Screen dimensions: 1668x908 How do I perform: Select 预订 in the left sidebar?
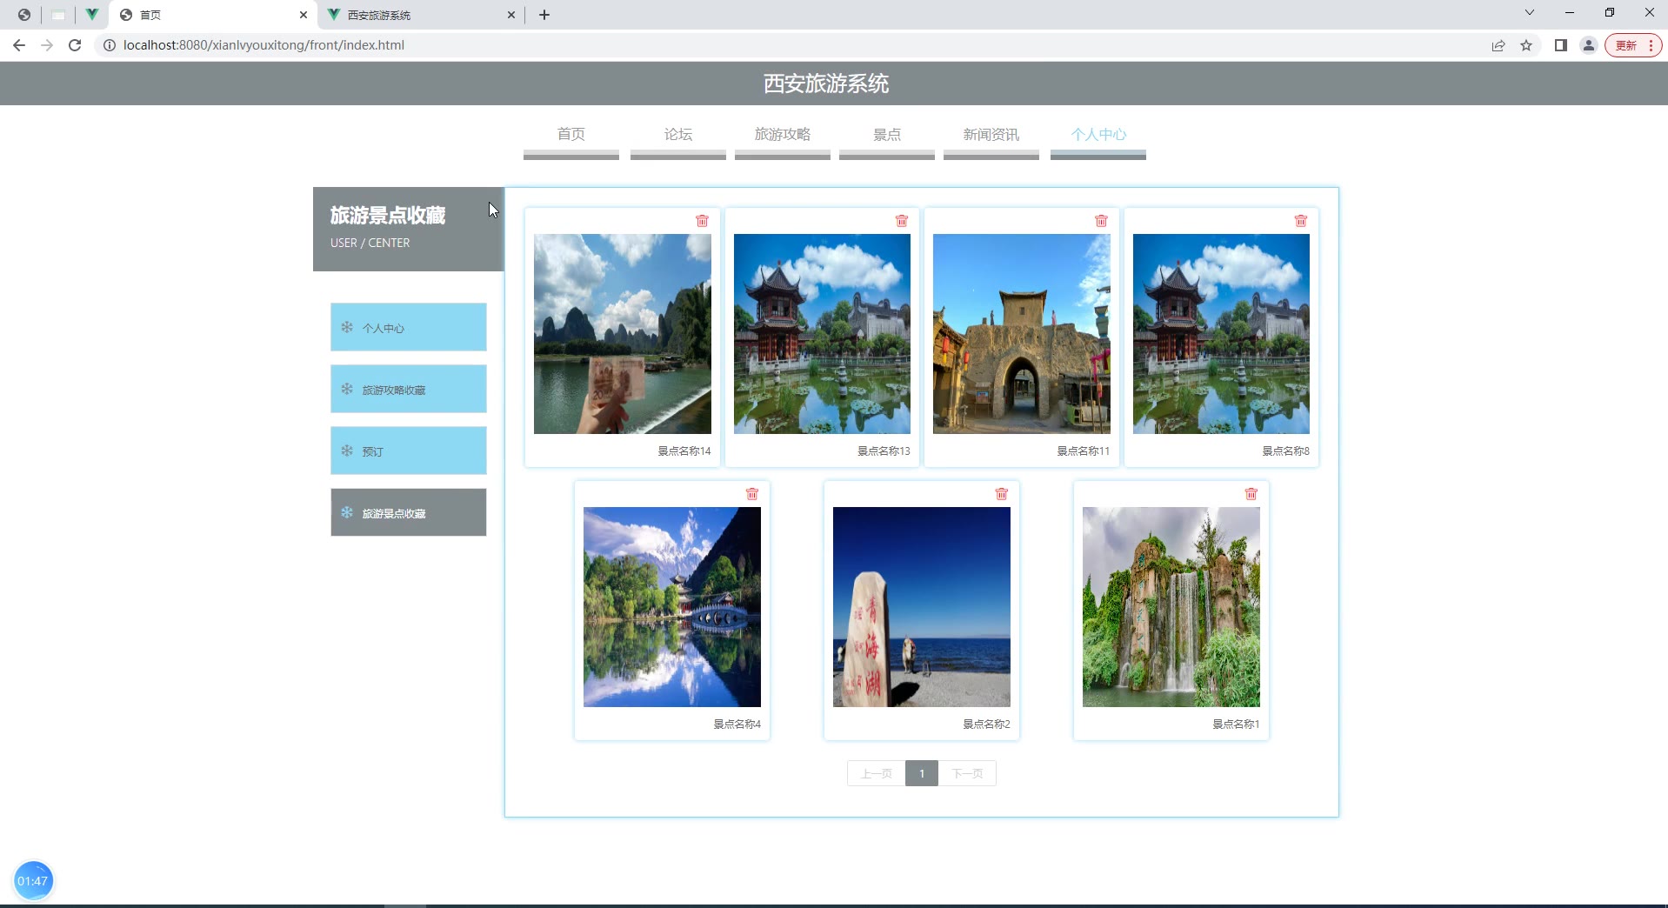(x=408, y=451)
